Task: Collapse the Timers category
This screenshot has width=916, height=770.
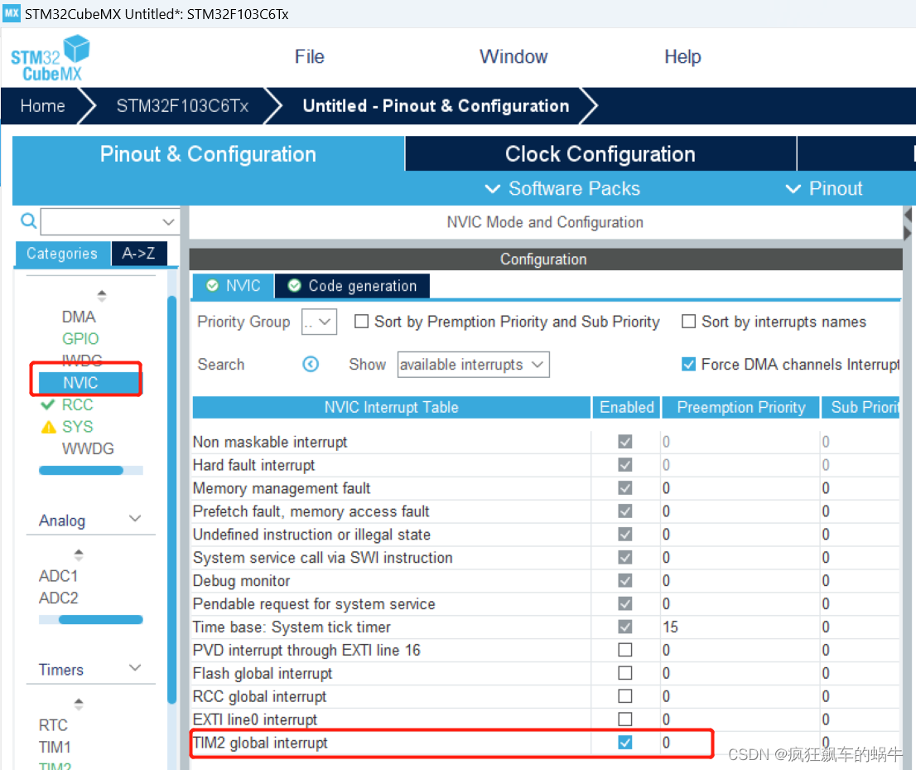Action: [135, 668]
